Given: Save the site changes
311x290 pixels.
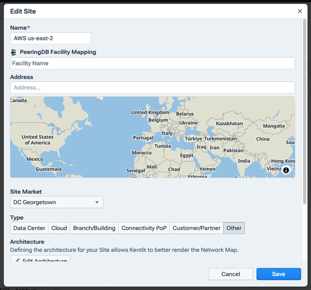Looking at the screenshot, I should click(x=279, y=274).
